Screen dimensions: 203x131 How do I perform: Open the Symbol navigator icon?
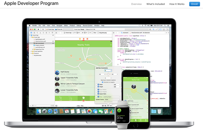(34, 33)
